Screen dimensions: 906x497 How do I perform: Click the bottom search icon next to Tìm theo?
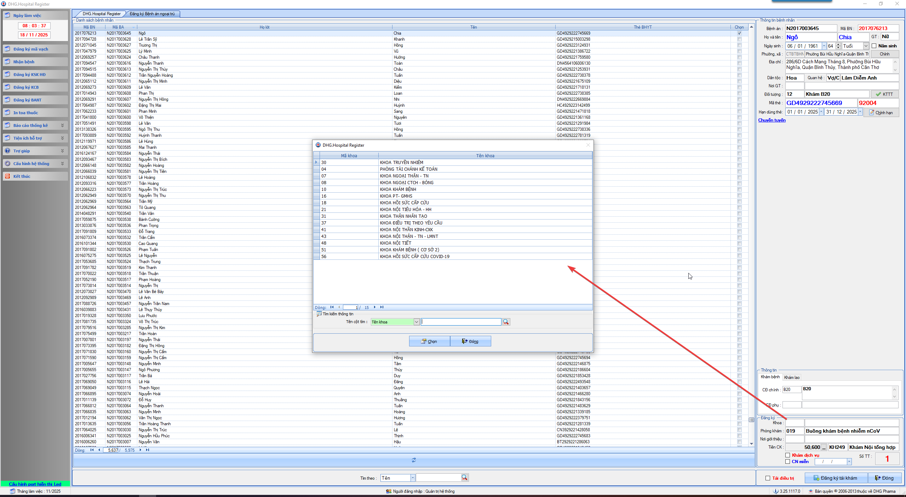click(464, 478)
